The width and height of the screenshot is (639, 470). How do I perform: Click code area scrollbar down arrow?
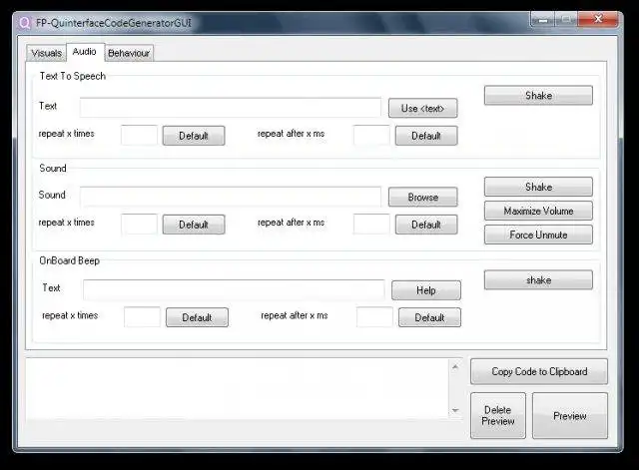pos(455,410)
